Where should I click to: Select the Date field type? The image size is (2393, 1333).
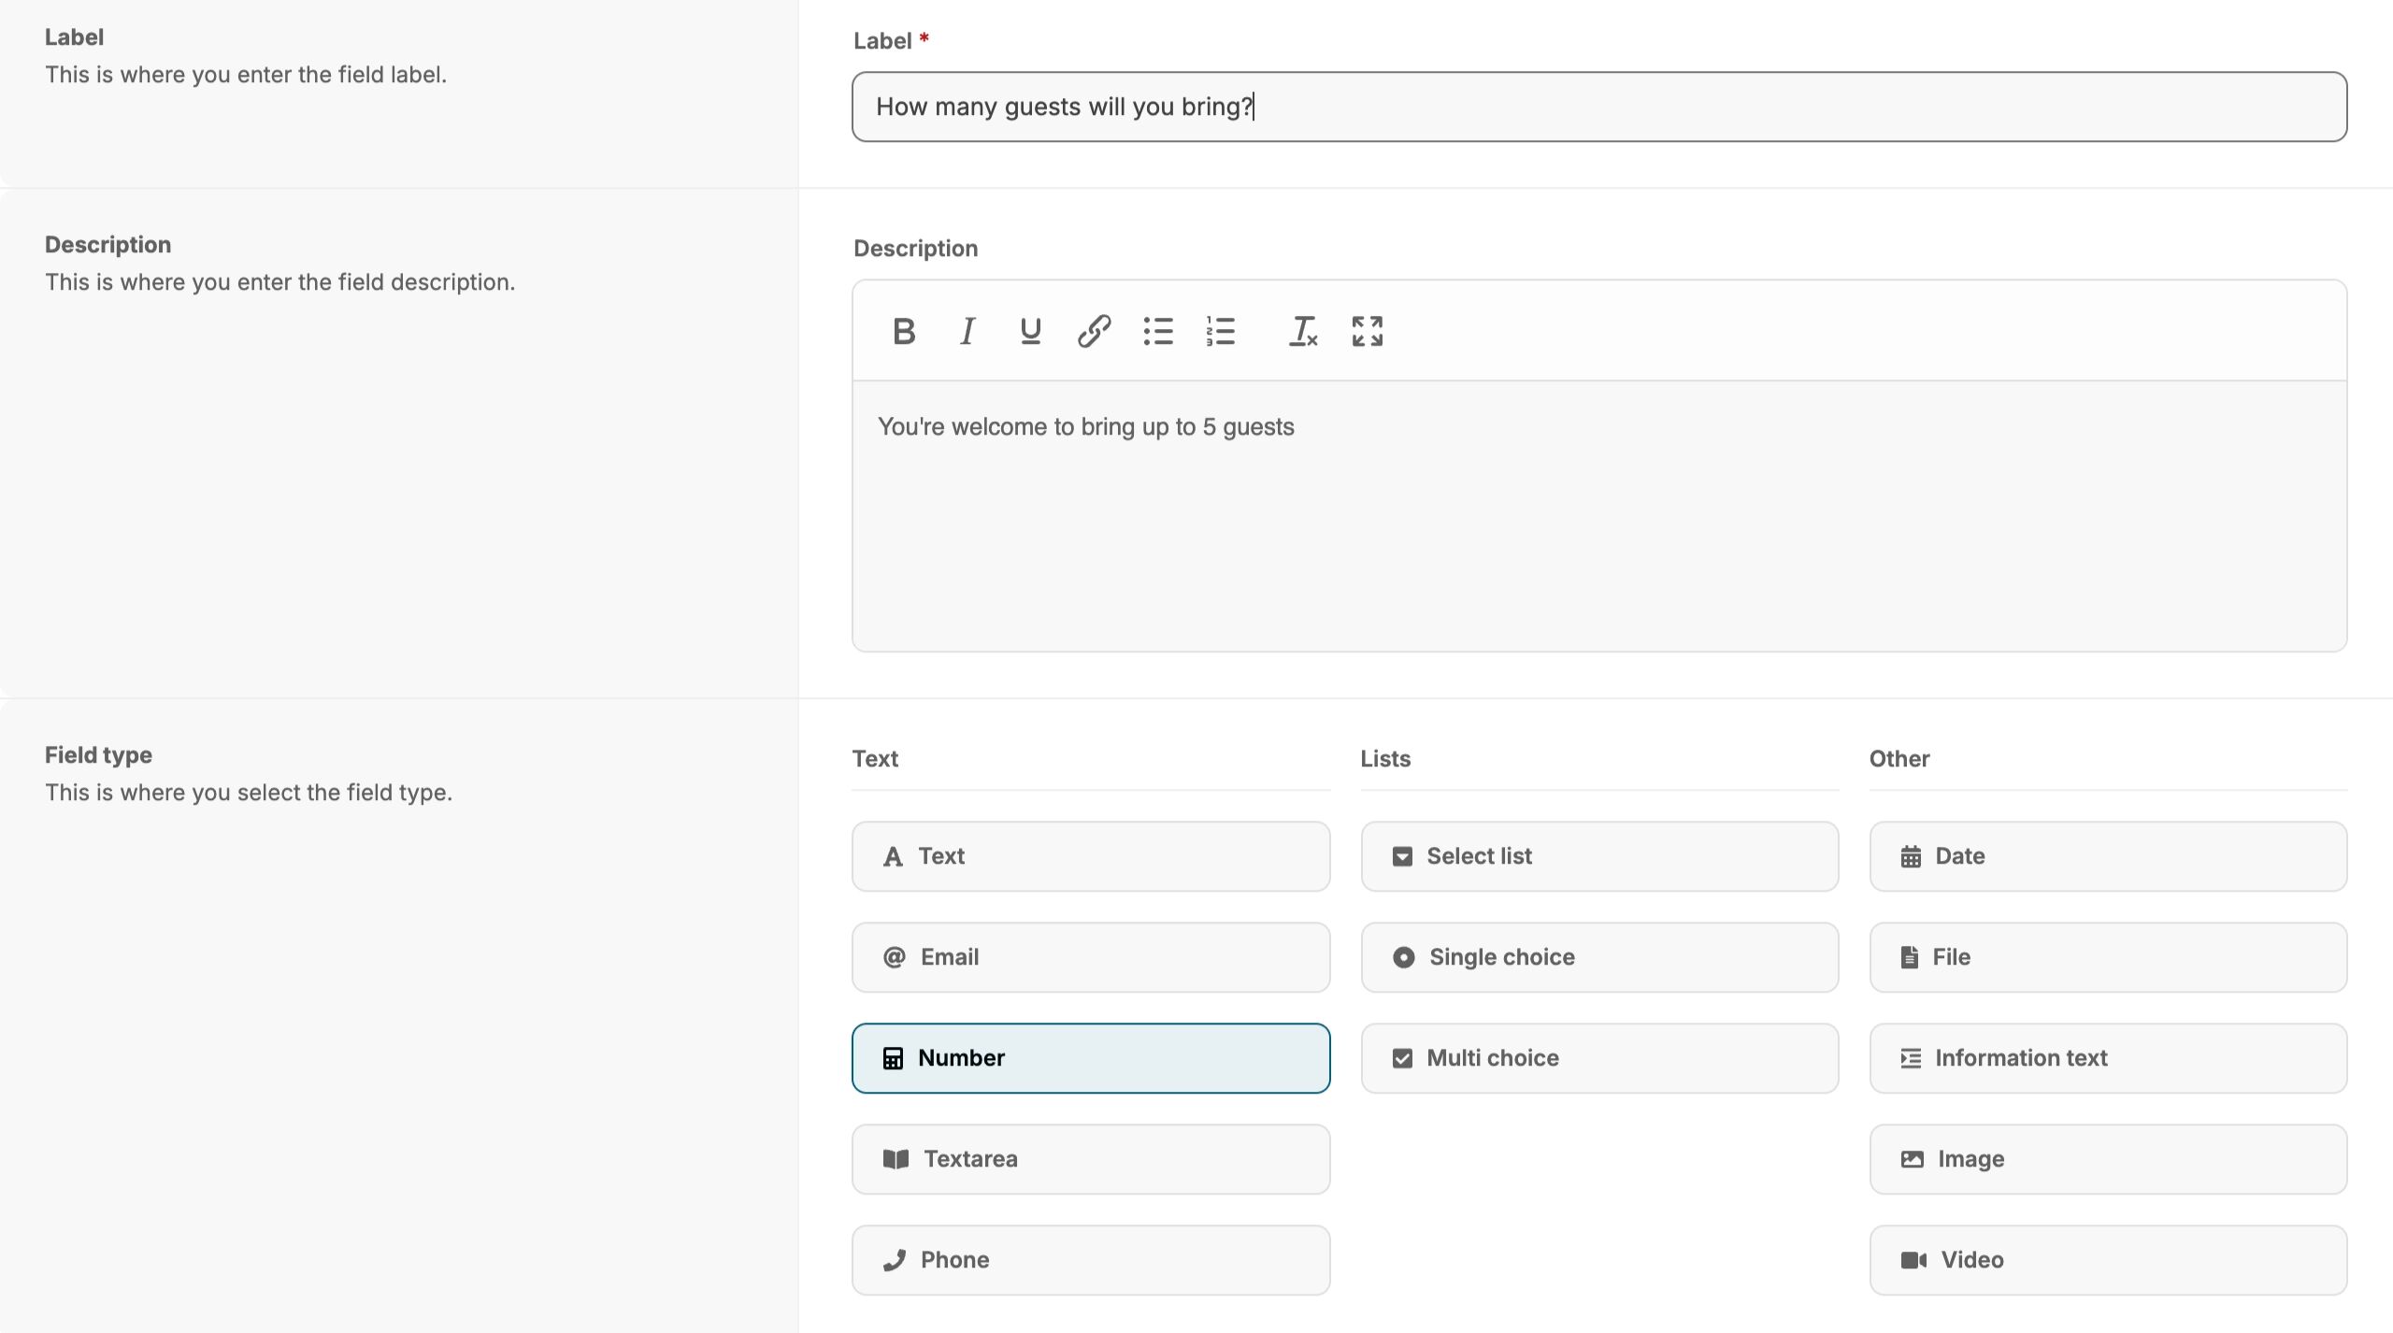tap(2107, 856)
